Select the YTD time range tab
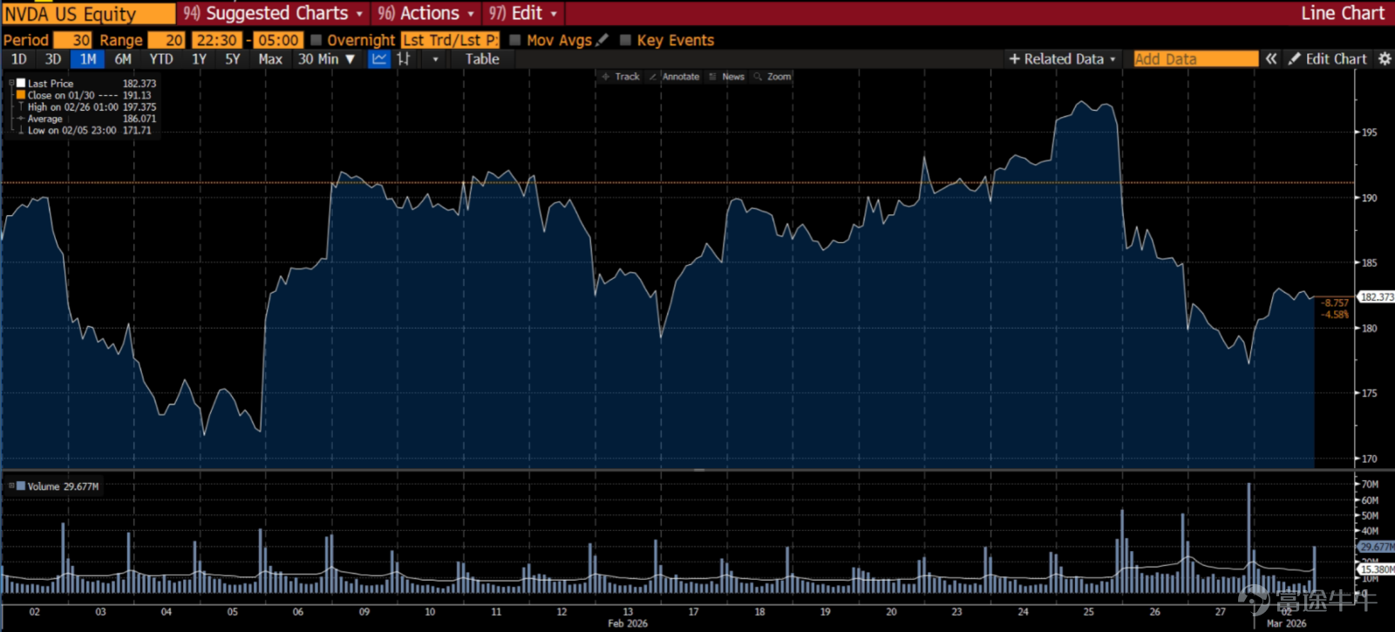1395x632 pixels. pyautogui.click(x=161, y=59)
